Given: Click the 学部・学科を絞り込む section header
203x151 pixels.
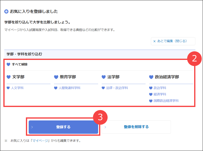Looking at the screenshot, I should tap(24, 54).
